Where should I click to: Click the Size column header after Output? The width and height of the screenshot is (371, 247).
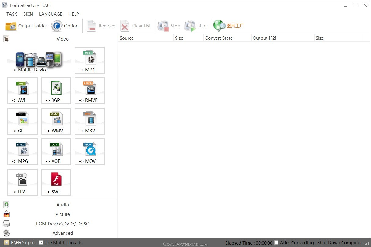(338, 38)
